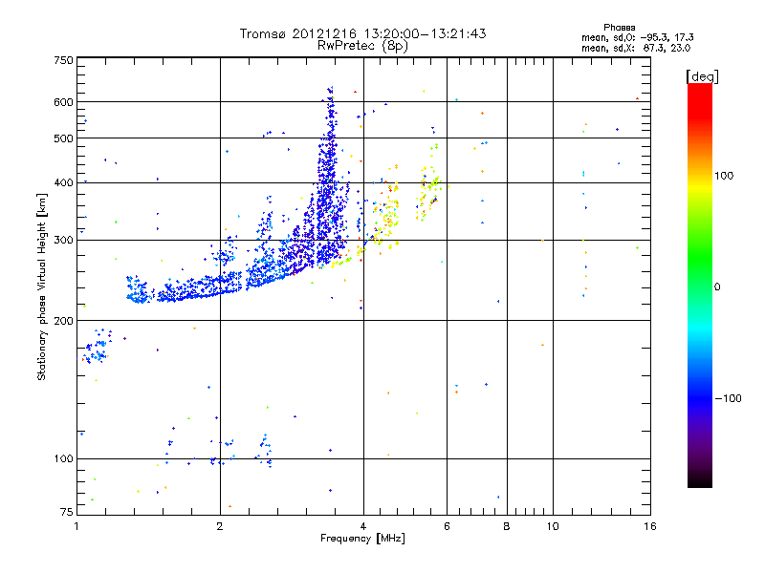This screenshot has height=573, width=765.
Task: Click the 'Phases' header text
Action: click(619, 28)
